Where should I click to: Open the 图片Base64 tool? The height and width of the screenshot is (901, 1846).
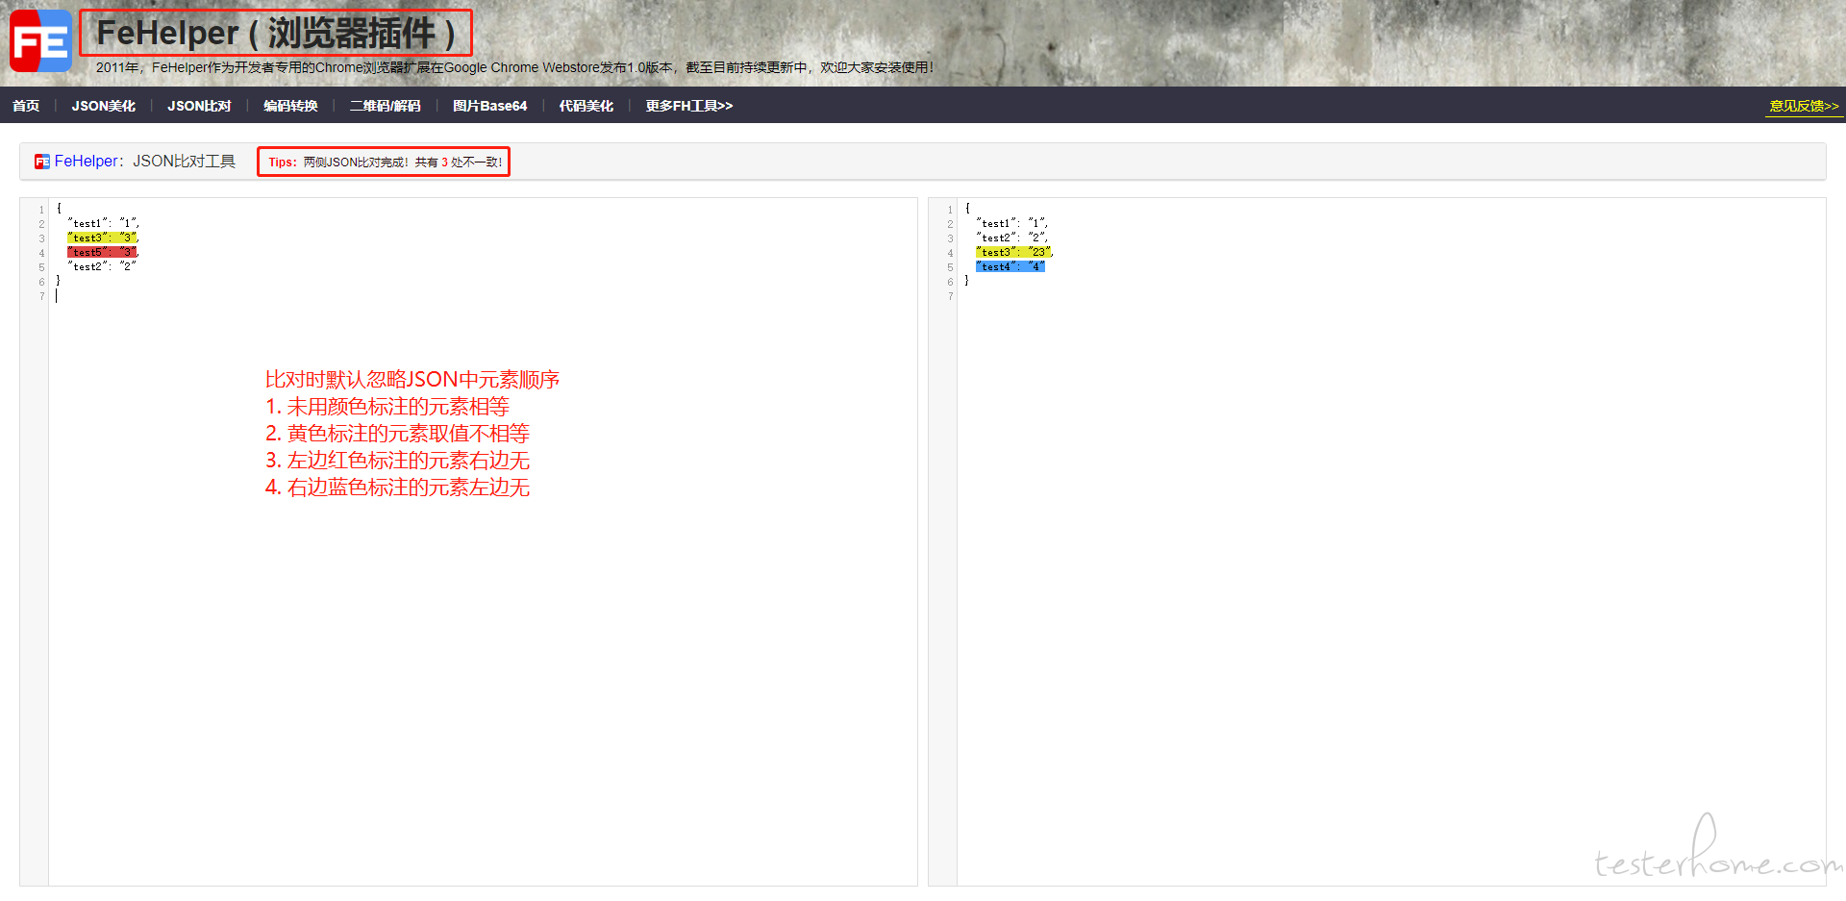pos(489,106)
